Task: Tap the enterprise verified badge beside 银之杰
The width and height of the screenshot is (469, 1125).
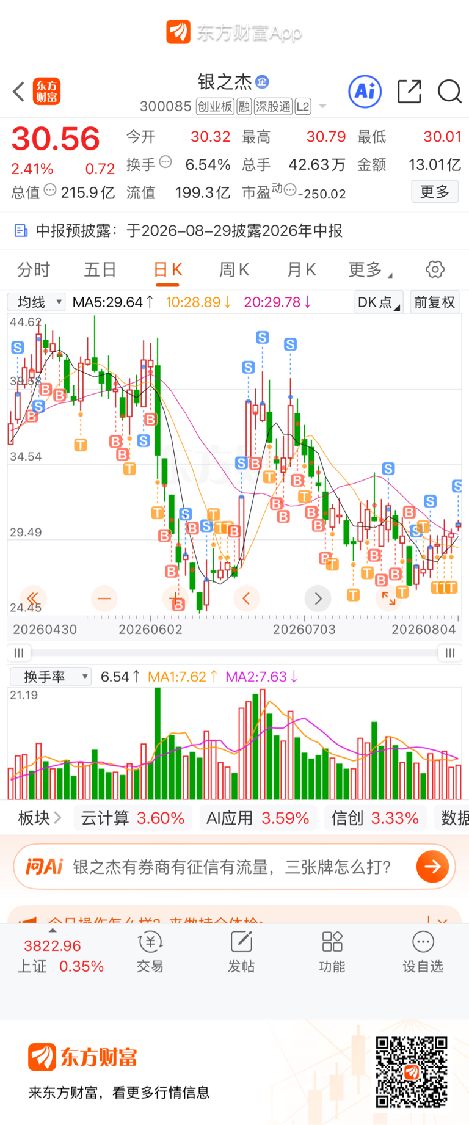Action: (262, 81)
